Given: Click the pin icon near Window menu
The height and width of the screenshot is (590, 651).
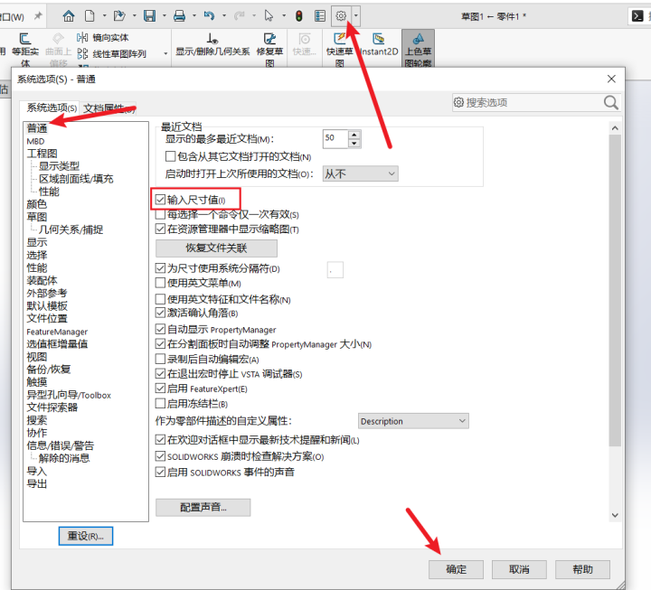Looking at the screenshot, I should click(38, 16).
